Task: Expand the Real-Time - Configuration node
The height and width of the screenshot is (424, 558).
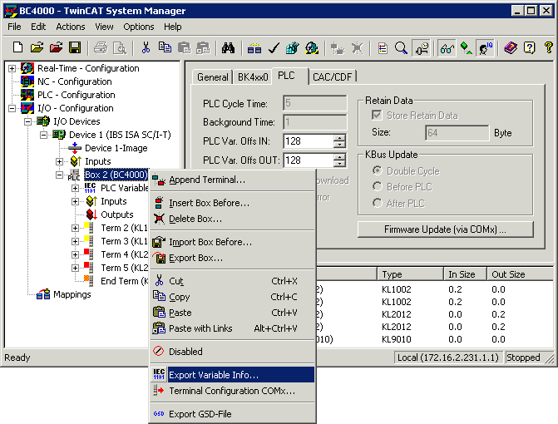Action: point(12,68)
